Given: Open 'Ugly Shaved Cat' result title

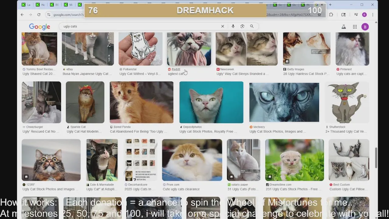Looking at the screenshot, I should pos(39,74).
